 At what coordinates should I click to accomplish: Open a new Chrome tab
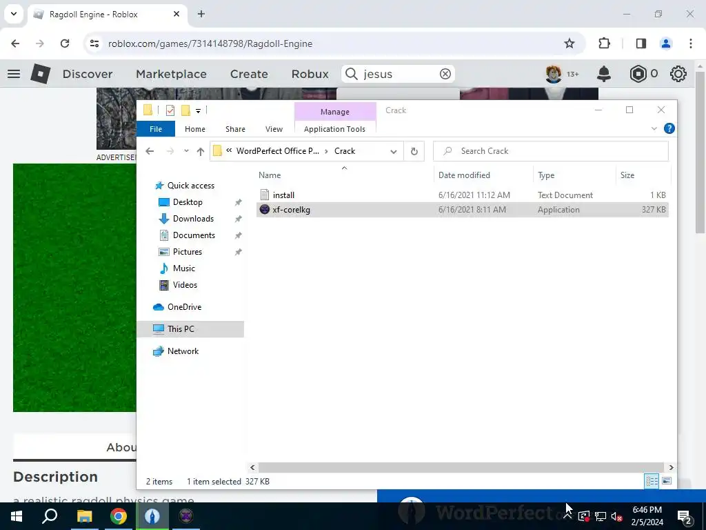tap(201, 14)
